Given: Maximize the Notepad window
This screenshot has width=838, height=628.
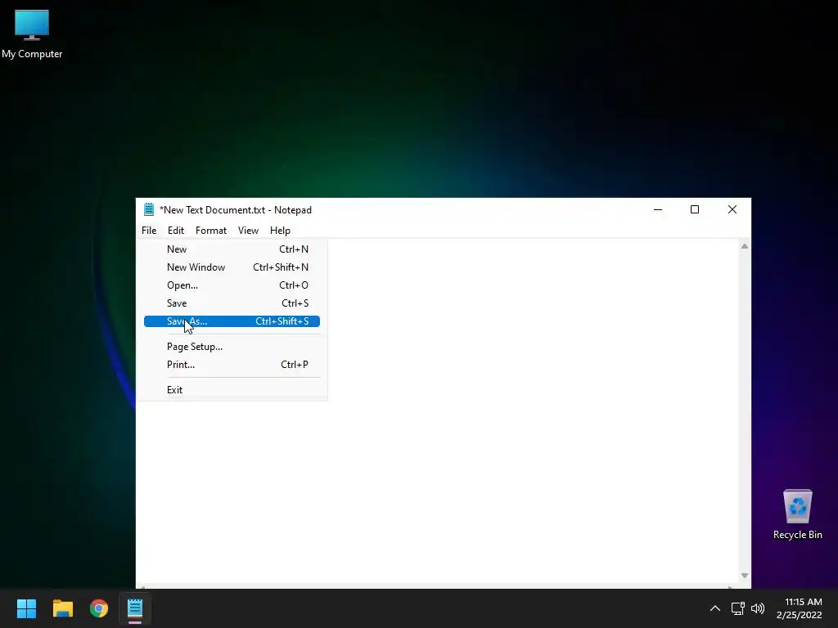Looking at the screenshot, I should tap(695, 209).
